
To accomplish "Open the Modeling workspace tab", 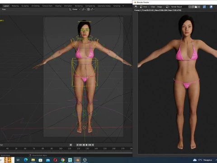I will click(15, 6).
